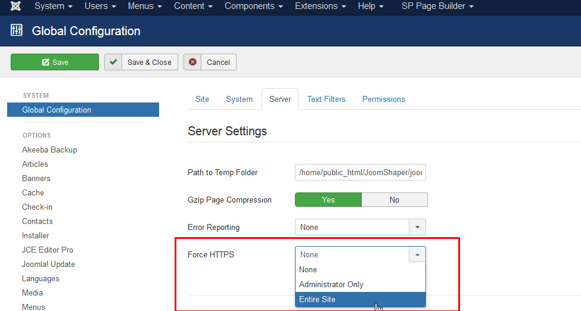Set Gzip Page Compression to No
The height and width of the screenshot is (311, 581).
click(394, 200)
